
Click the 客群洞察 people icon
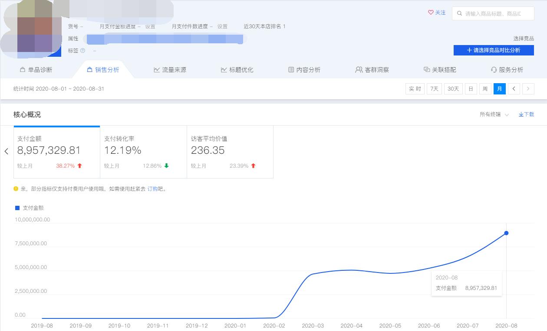(359, 69)
